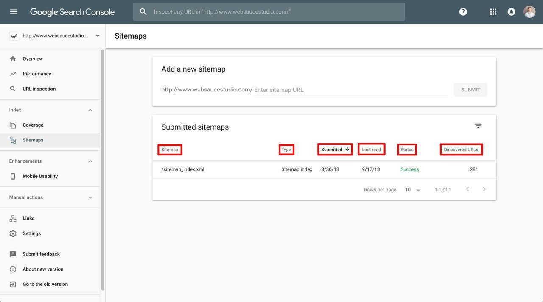543x302 pixels.
Task: Click the Mobile Usability phone icon
Action: 13,176
